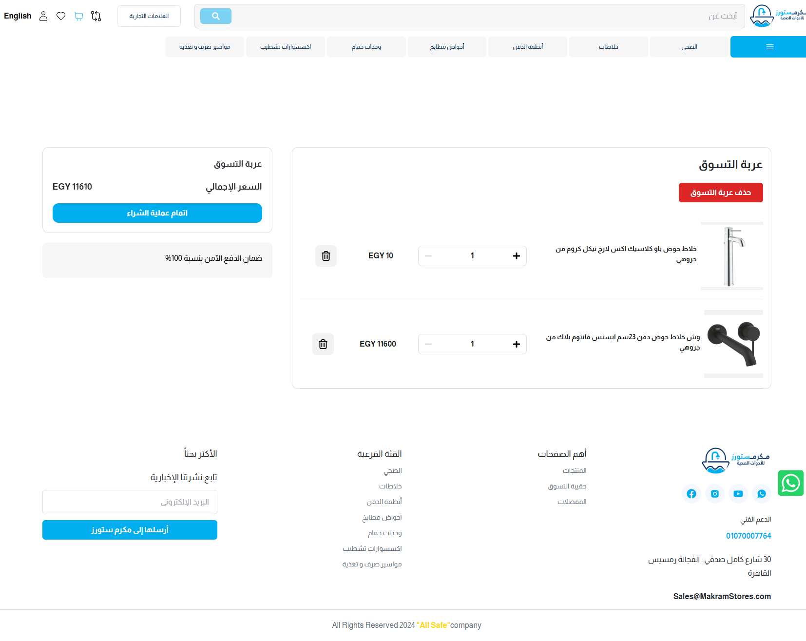The width and height of the screenshot is (806, 641).
Task: Click the search magnifier button
Action: (x=215, y=16)
